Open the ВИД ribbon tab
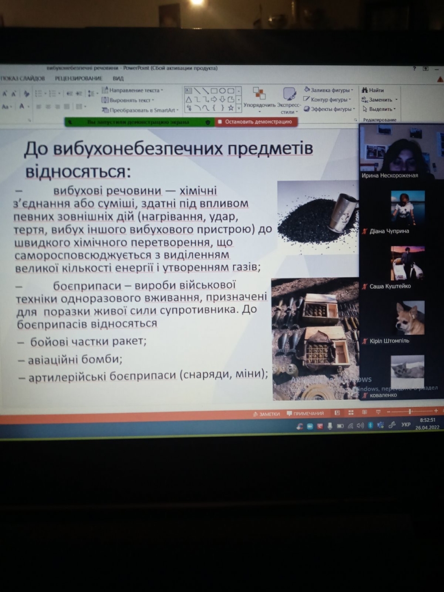444x592 pixels. click(x=118, y=78)
